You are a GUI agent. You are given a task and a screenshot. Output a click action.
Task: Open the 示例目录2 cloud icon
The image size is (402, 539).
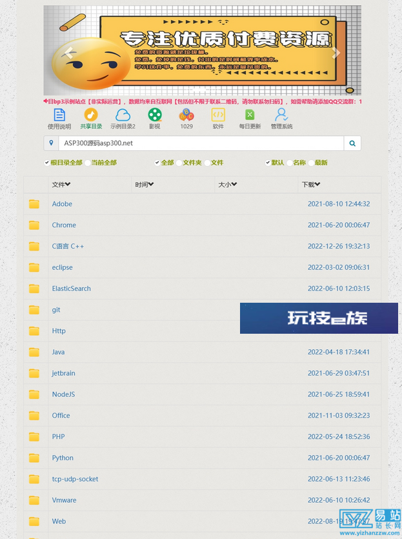pyautogui.click(x=123, y=115)
